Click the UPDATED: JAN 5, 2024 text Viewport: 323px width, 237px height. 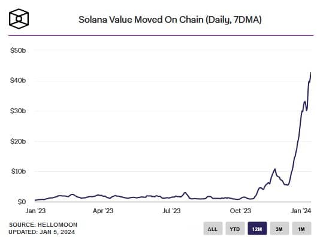coord(41,232)
